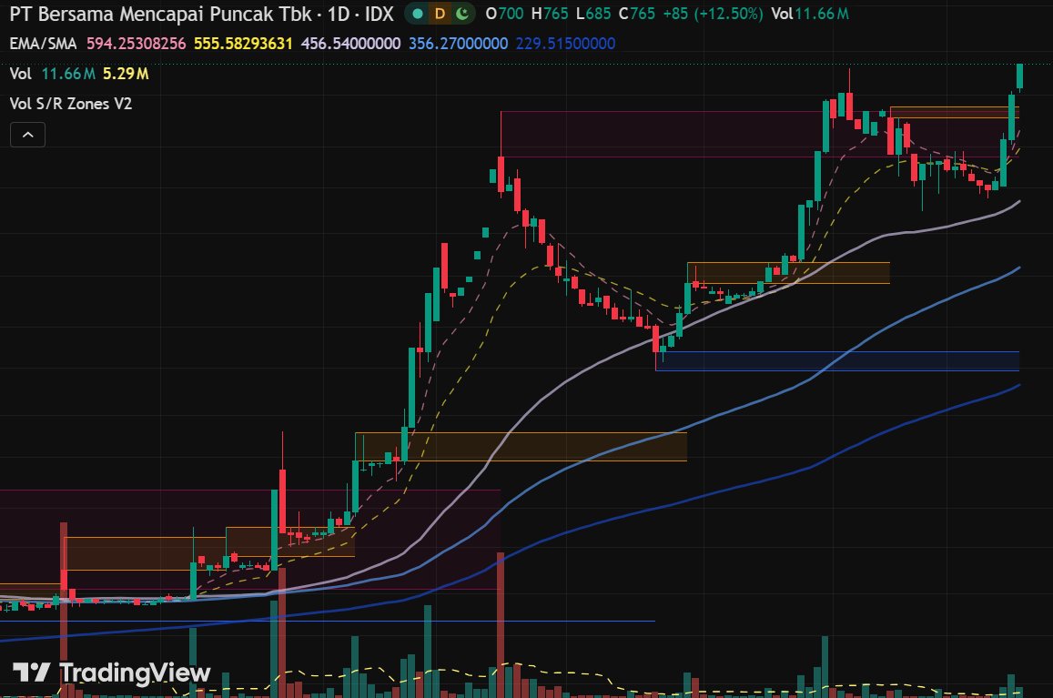Click the high price H765
Viewport: 1053px width, 698px height.
pos(550,14)
